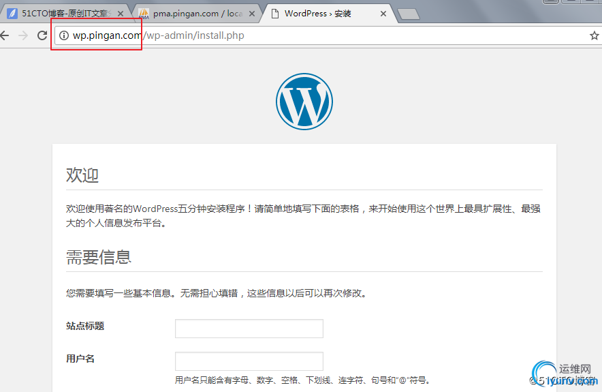Close the 51CTO博客 tab
This screenshot has width=602, height=392.
point(120,14)
